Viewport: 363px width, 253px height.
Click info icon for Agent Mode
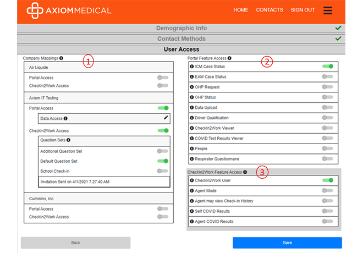(192, 191)
